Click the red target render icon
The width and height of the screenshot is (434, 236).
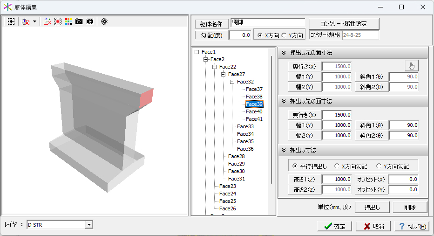(58, 21)
